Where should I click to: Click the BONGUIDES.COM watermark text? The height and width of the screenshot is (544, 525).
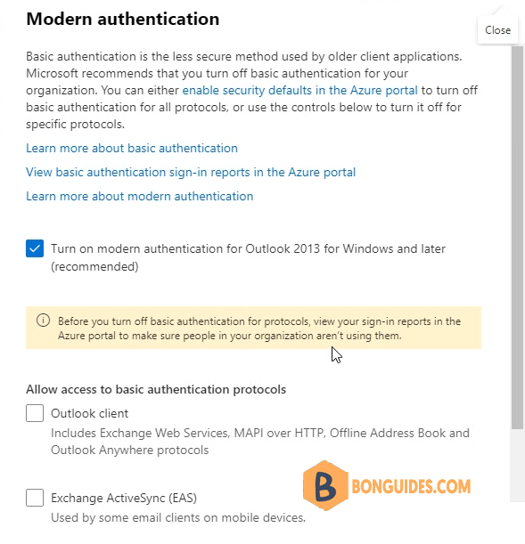click(411, 486)
